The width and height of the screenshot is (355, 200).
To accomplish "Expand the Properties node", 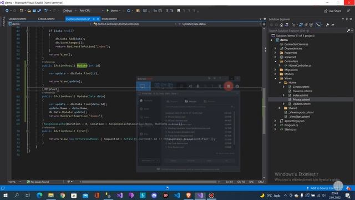I will [x=275, y=53].
